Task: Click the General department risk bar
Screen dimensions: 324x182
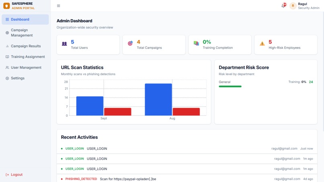Action: click(x=230, y=86)
